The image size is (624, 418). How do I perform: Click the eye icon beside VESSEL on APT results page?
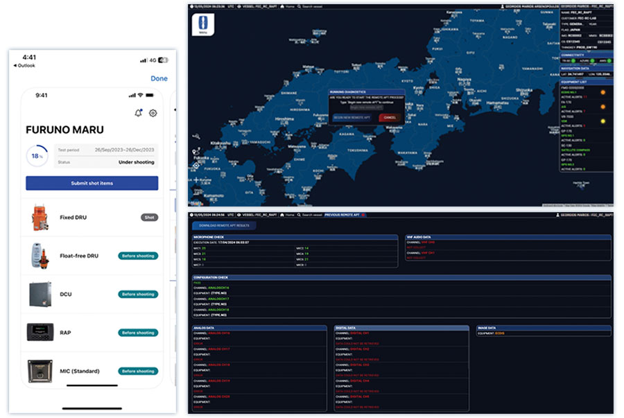[239, 215]
